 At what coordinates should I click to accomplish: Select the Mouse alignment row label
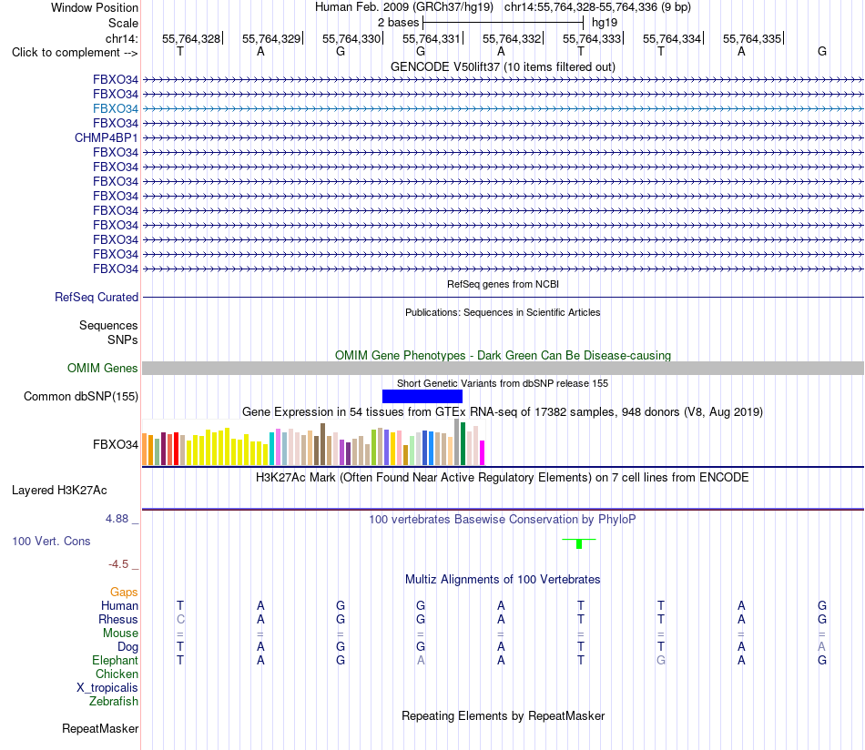click(120, 633)
